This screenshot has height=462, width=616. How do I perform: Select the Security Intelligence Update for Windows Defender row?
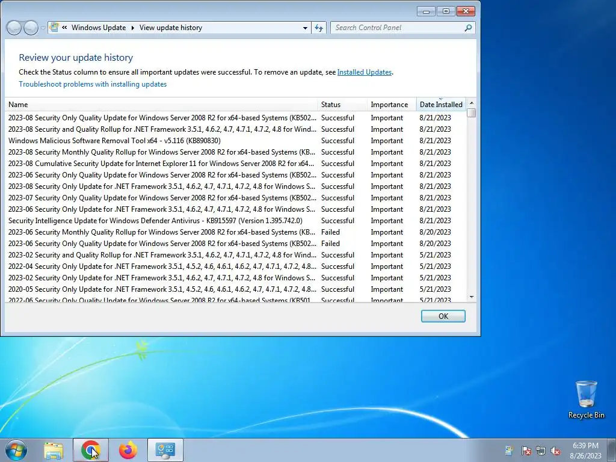click(236, 221)
